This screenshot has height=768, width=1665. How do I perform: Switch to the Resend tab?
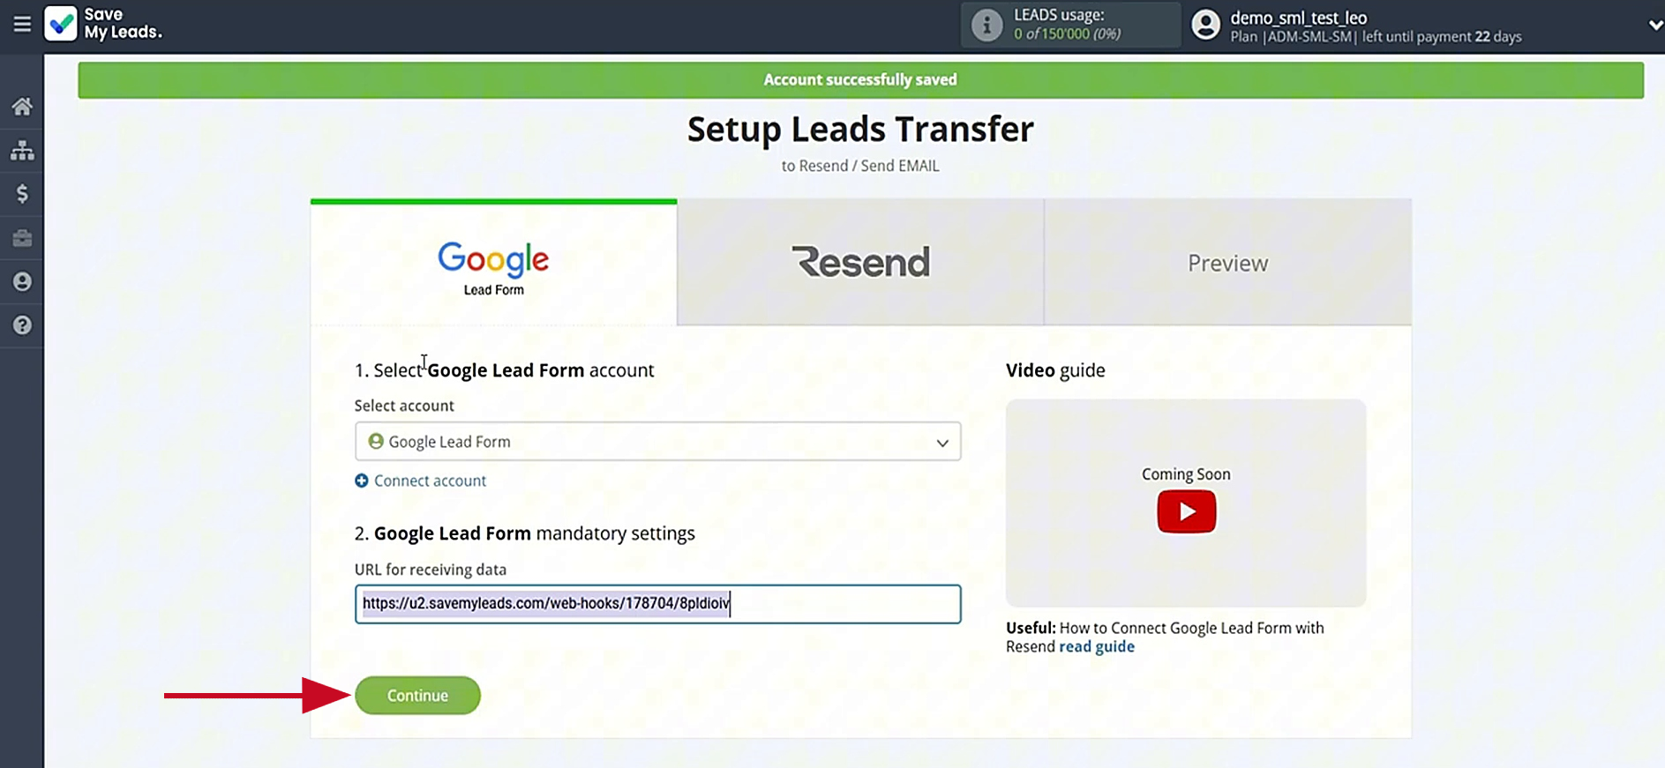point(860,263)
